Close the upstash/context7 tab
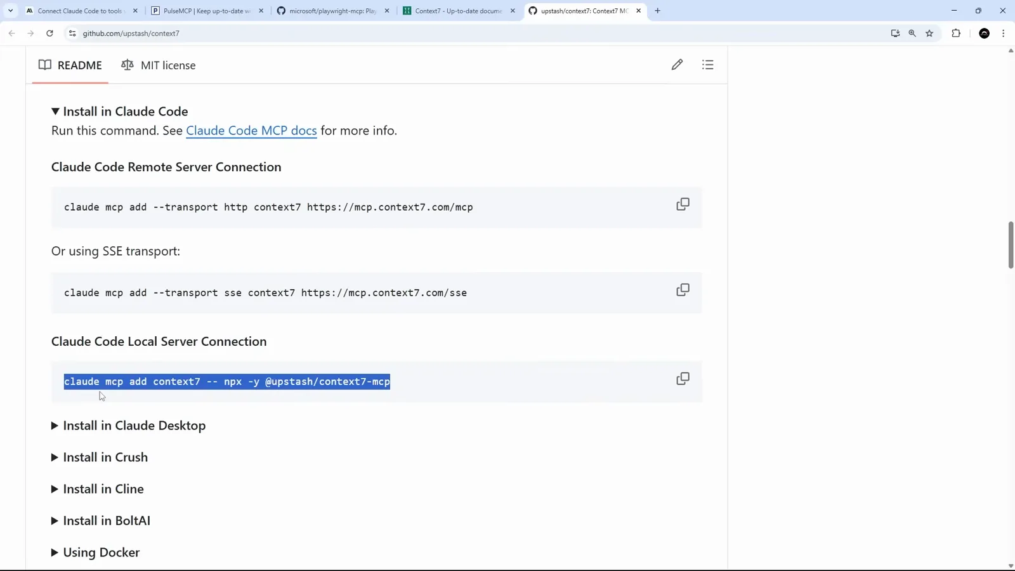Image resolution: width=1015 pixels, height=571 pixels. pos(639,11)
